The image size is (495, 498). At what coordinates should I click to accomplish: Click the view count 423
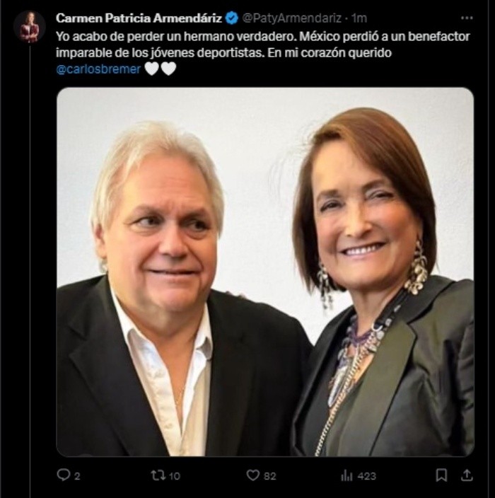point(366,476)
